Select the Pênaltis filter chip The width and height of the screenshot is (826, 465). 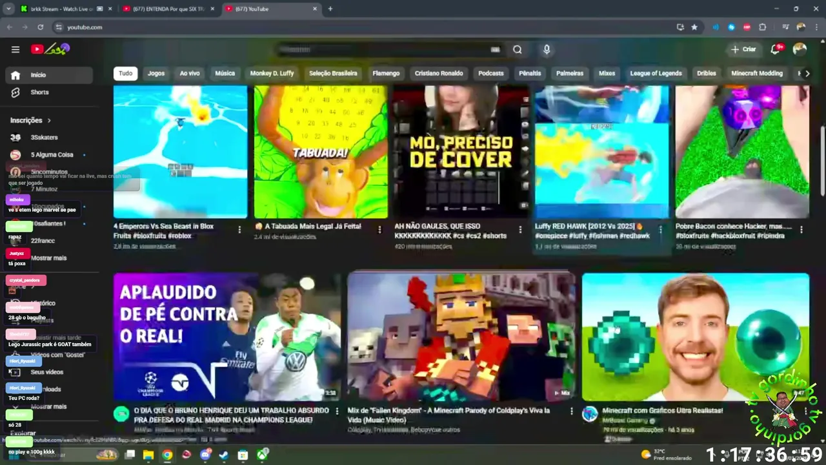click(530, 74)
